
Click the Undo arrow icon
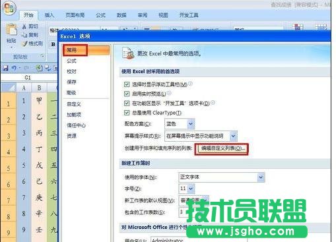pyautogui.click(x=14, y=68)
